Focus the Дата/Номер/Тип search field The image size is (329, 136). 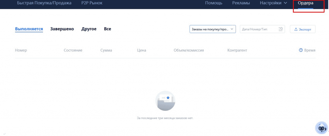pos(262,29)
